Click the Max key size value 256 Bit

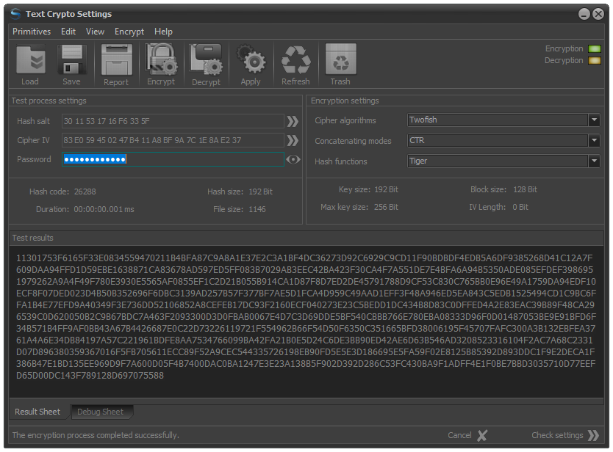(387, 207)
